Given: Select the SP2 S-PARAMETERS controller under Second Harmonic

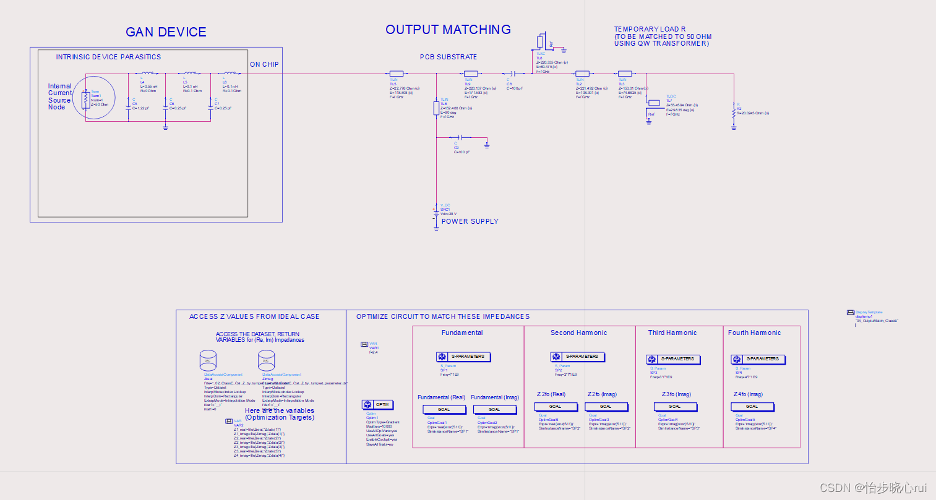Looking at the screenshot, I should click(x=578, y=357).
